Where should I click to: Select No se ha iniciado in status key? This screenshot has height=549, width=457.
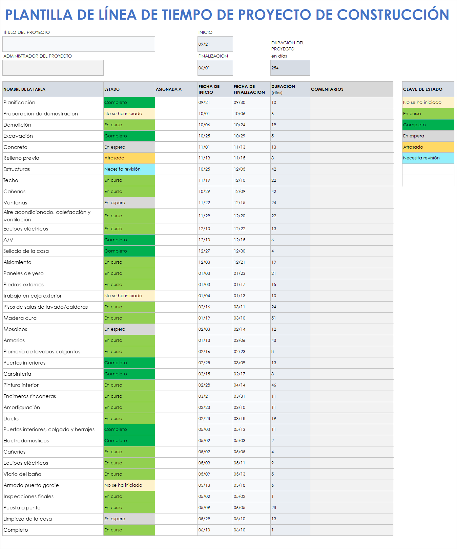tap(428, 103)
